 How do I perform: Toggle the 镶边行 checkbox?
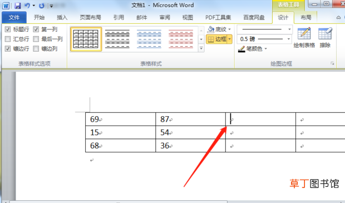[8, 48]
